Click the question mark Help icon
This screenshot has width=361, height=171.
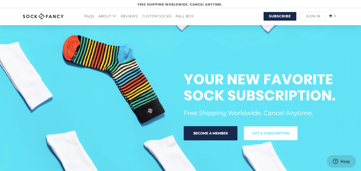click(335, 161)
